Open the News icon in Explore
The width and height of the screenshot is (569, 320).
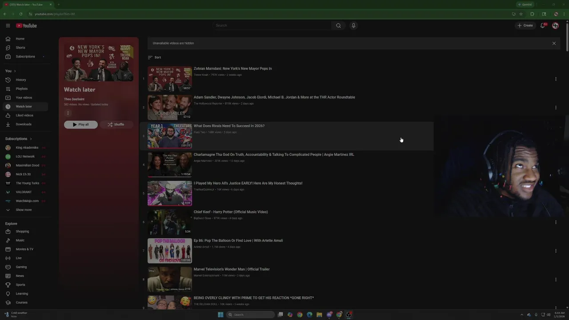click(x=8, y=276)
